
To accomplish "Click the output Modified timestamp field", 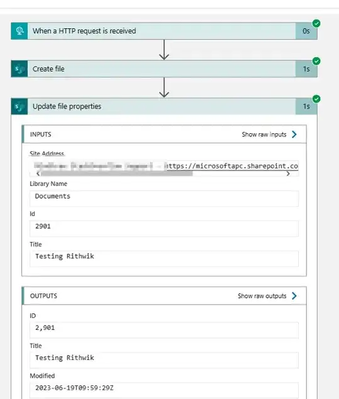I will coord(164,390).
